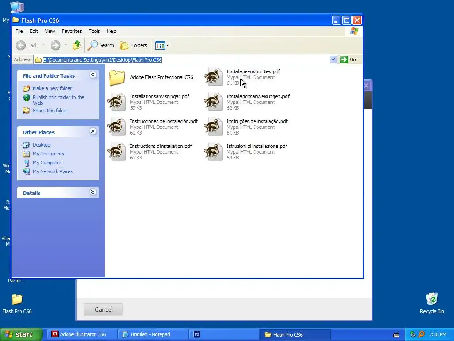Select the Instructions d'installation.pdf icon
The height and width of the screenshot is (341, 454).
(x=117, y=152)
